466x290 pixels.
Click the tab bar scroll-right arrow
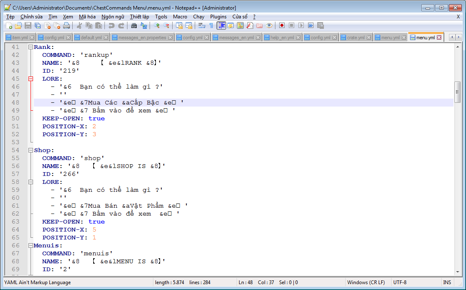(459, 37)
